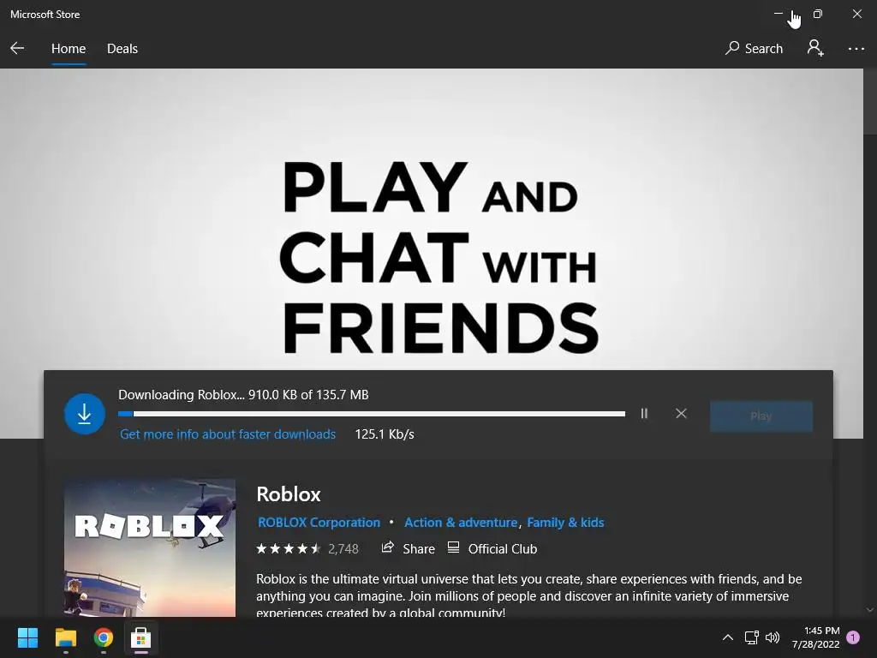Viewport: 877px width, 658px height.
Task: Open the Action & adventure category
Action: coord(461,523)
